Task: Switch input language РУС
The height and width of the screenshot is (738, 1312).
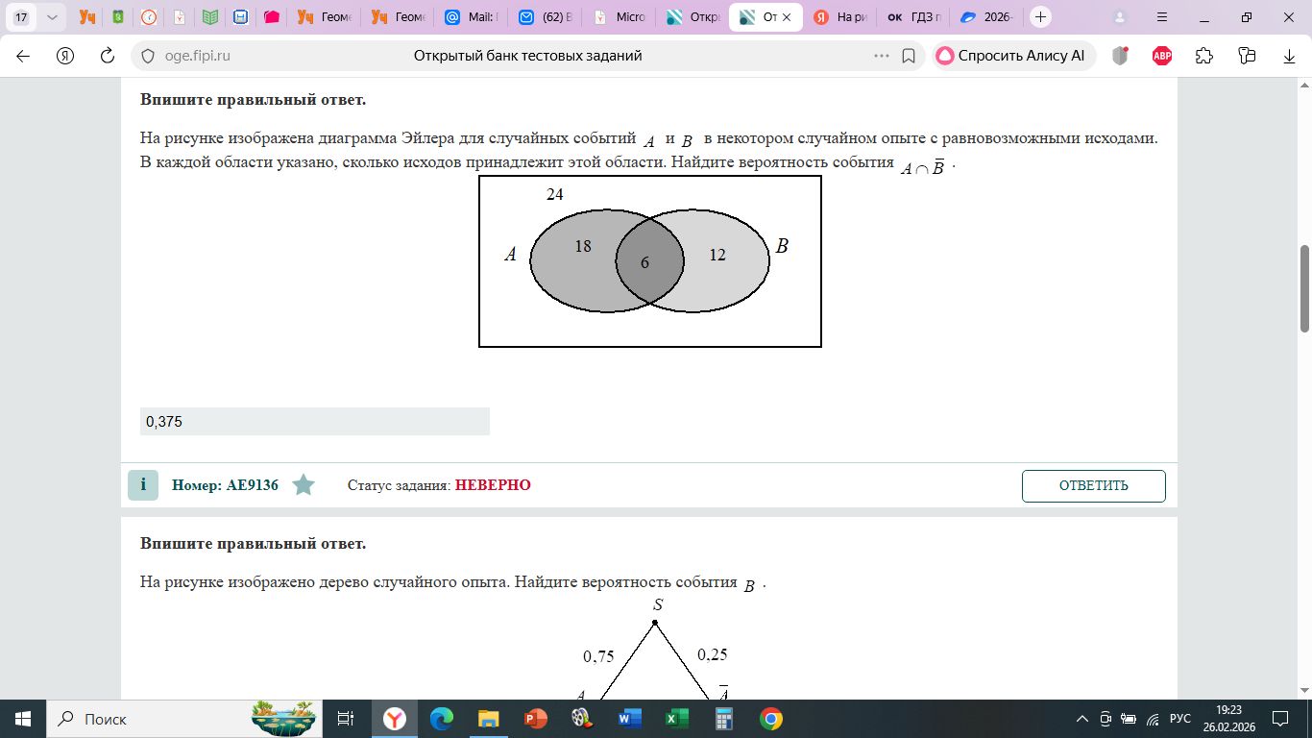Action: (x=1180, y=719)
